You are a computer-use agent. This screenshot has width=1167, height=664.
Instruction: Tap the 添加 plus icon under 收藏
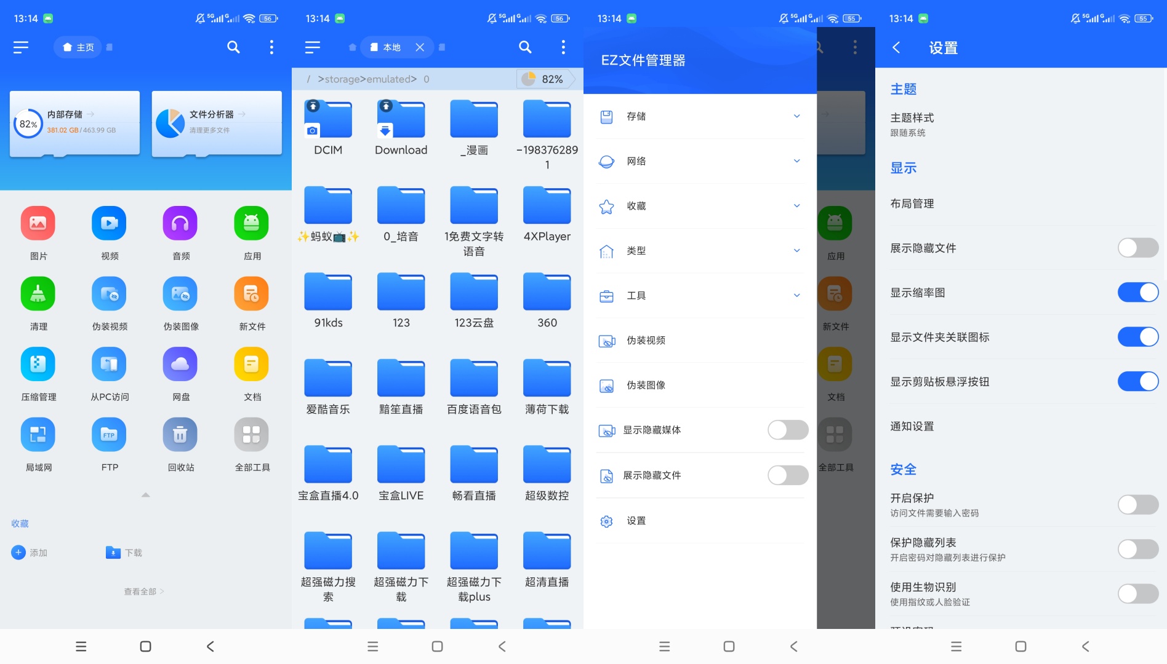[x=18, y=552]
